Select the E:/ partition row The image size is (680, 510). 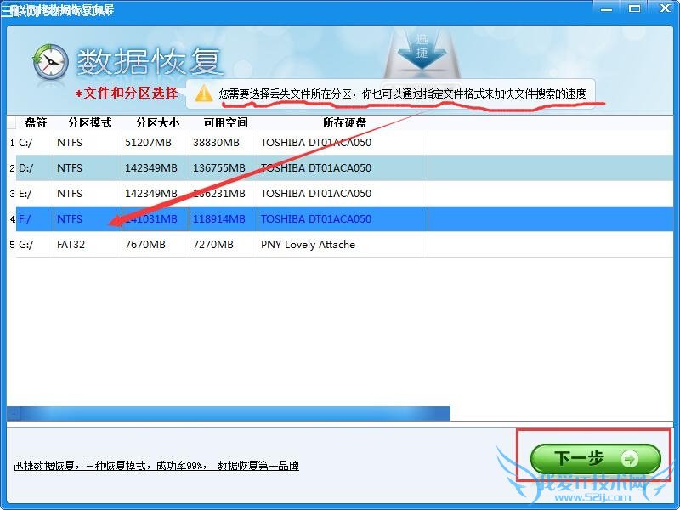click(170, 193)
